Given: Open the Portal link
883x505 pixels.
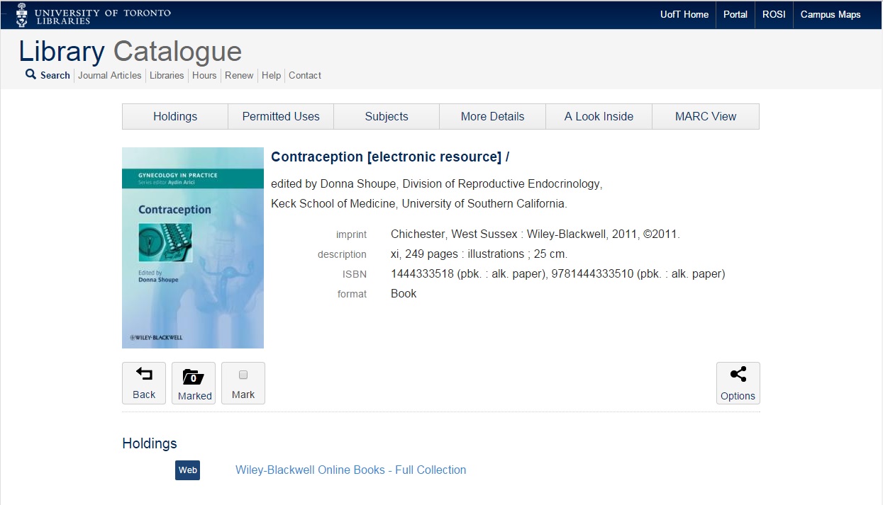Looking at the screenshot, I should pyautogui.click(x=735, y=14).
